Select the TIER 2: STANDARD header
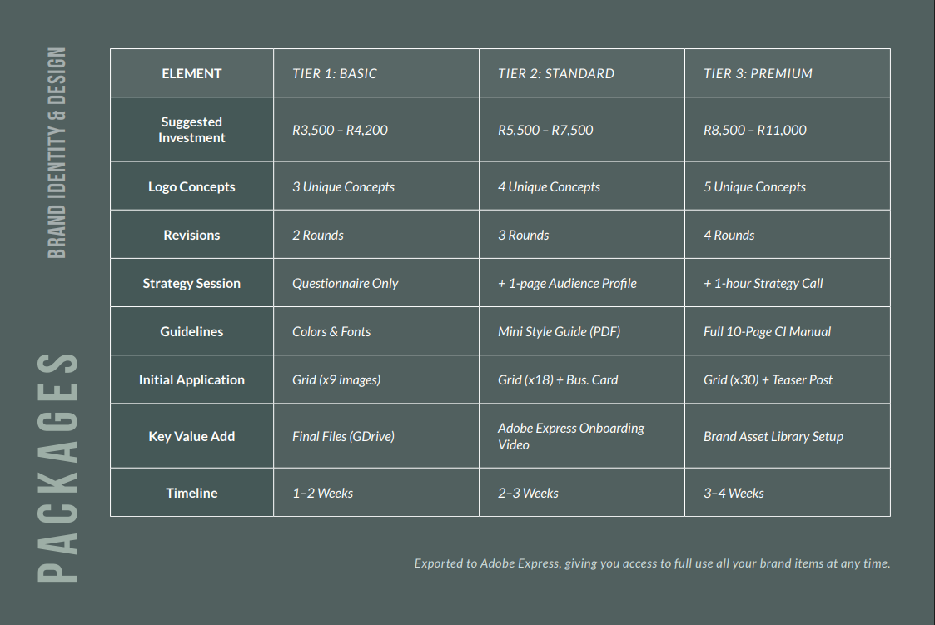The height and width of the screenshot is (625, 935). [x=556, y=73]
